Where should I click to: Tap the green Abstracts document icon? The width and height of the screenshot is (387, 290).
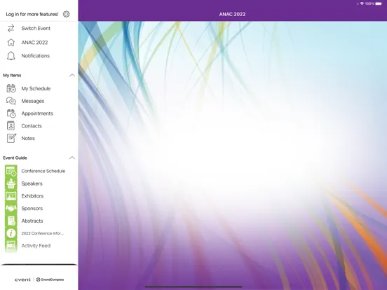[x=11, y=221]
